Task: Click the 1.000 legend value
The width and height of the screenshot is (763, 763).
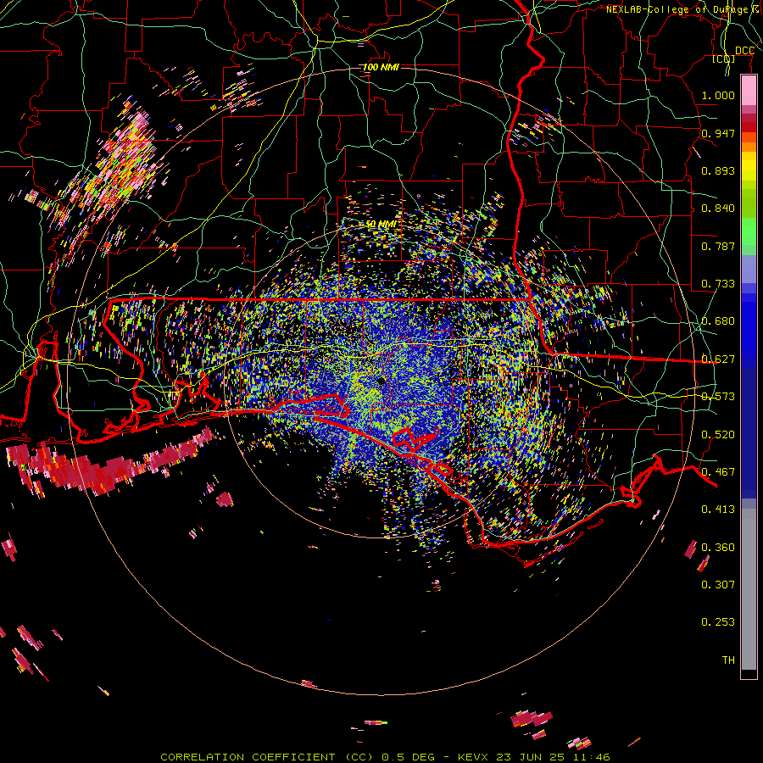Action: (718, 95)
